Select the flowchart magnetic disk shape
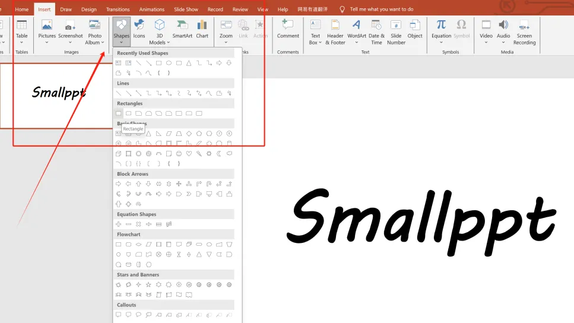The height and width of the screenshot is (323, 574). click(128, 264)
